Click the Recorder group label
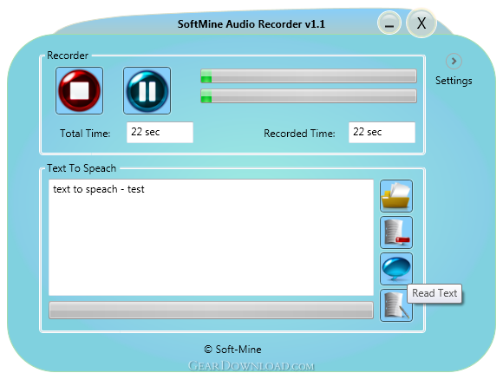Viewport: 503px width, 373px height. coord(68,56)
